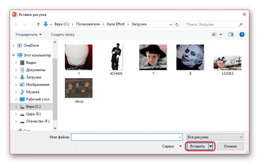
Task: Open recent locations dropdown arrow
Action: pos(32,24)
